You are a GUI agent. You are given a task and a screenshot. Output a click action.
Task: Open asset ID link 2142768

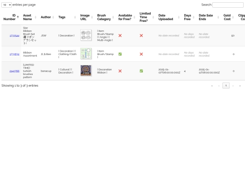click(15, 71)
